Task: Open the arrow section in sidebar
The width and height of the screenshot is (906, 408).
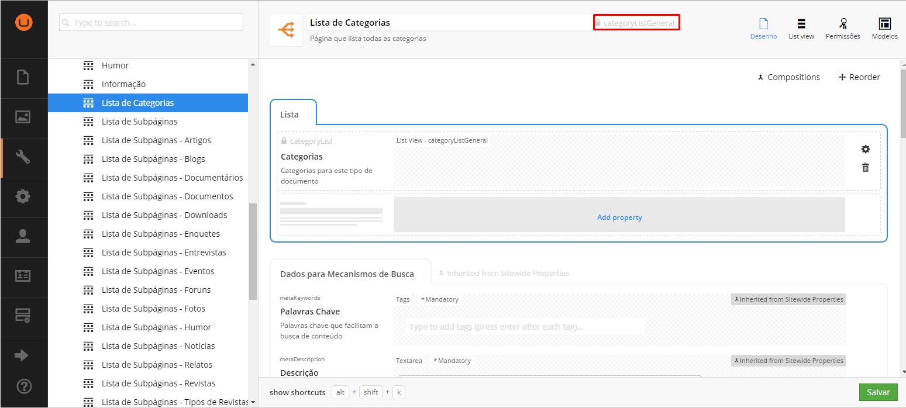Action: tap(22, 355)
